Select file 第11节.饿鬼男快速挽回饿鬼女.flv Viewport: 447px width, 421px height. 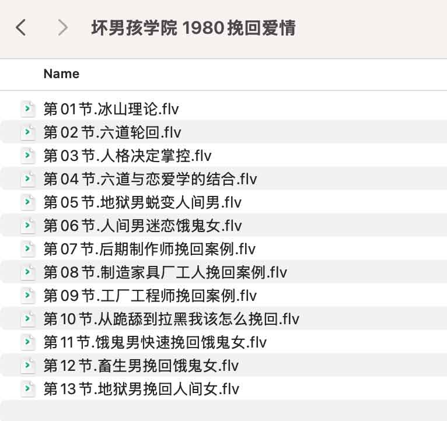coord(155,342)
